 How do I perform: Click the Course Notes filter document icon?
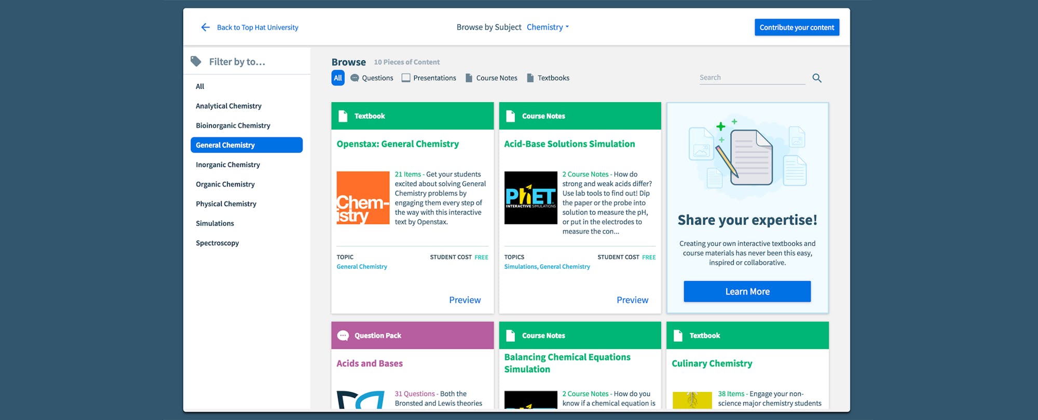click(x=469, y=78)
